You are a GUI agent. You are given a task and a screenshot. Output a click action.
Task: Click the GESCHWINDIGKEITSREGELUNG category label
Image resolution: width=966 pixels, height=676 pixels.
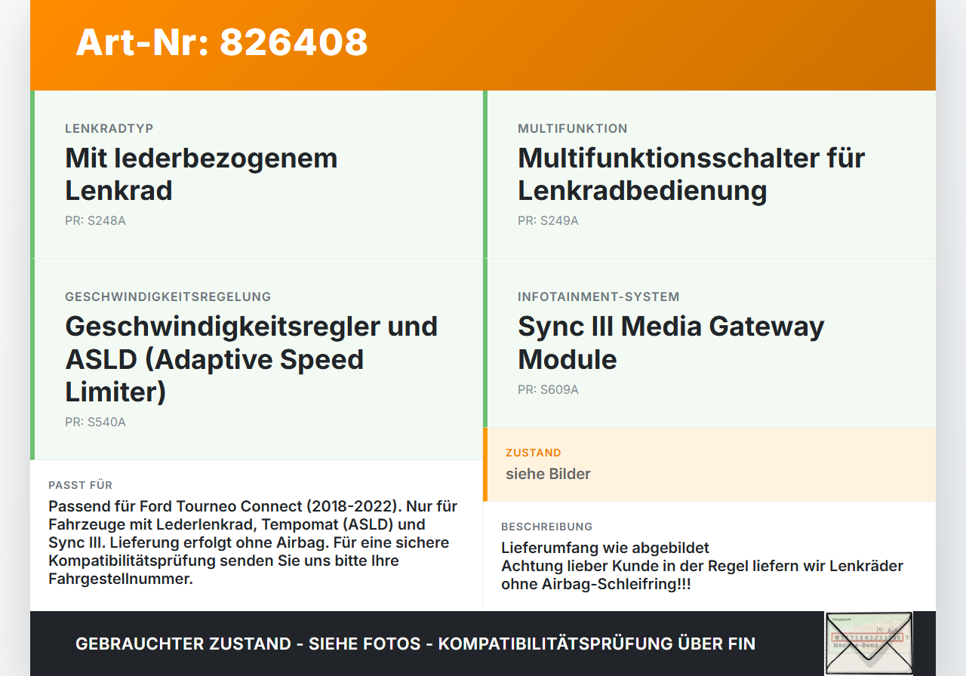click(x=168, y=297)
